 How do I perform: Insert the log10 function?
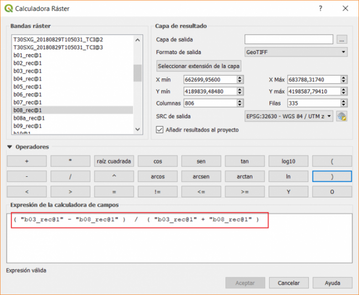click(x=288, y=161)
